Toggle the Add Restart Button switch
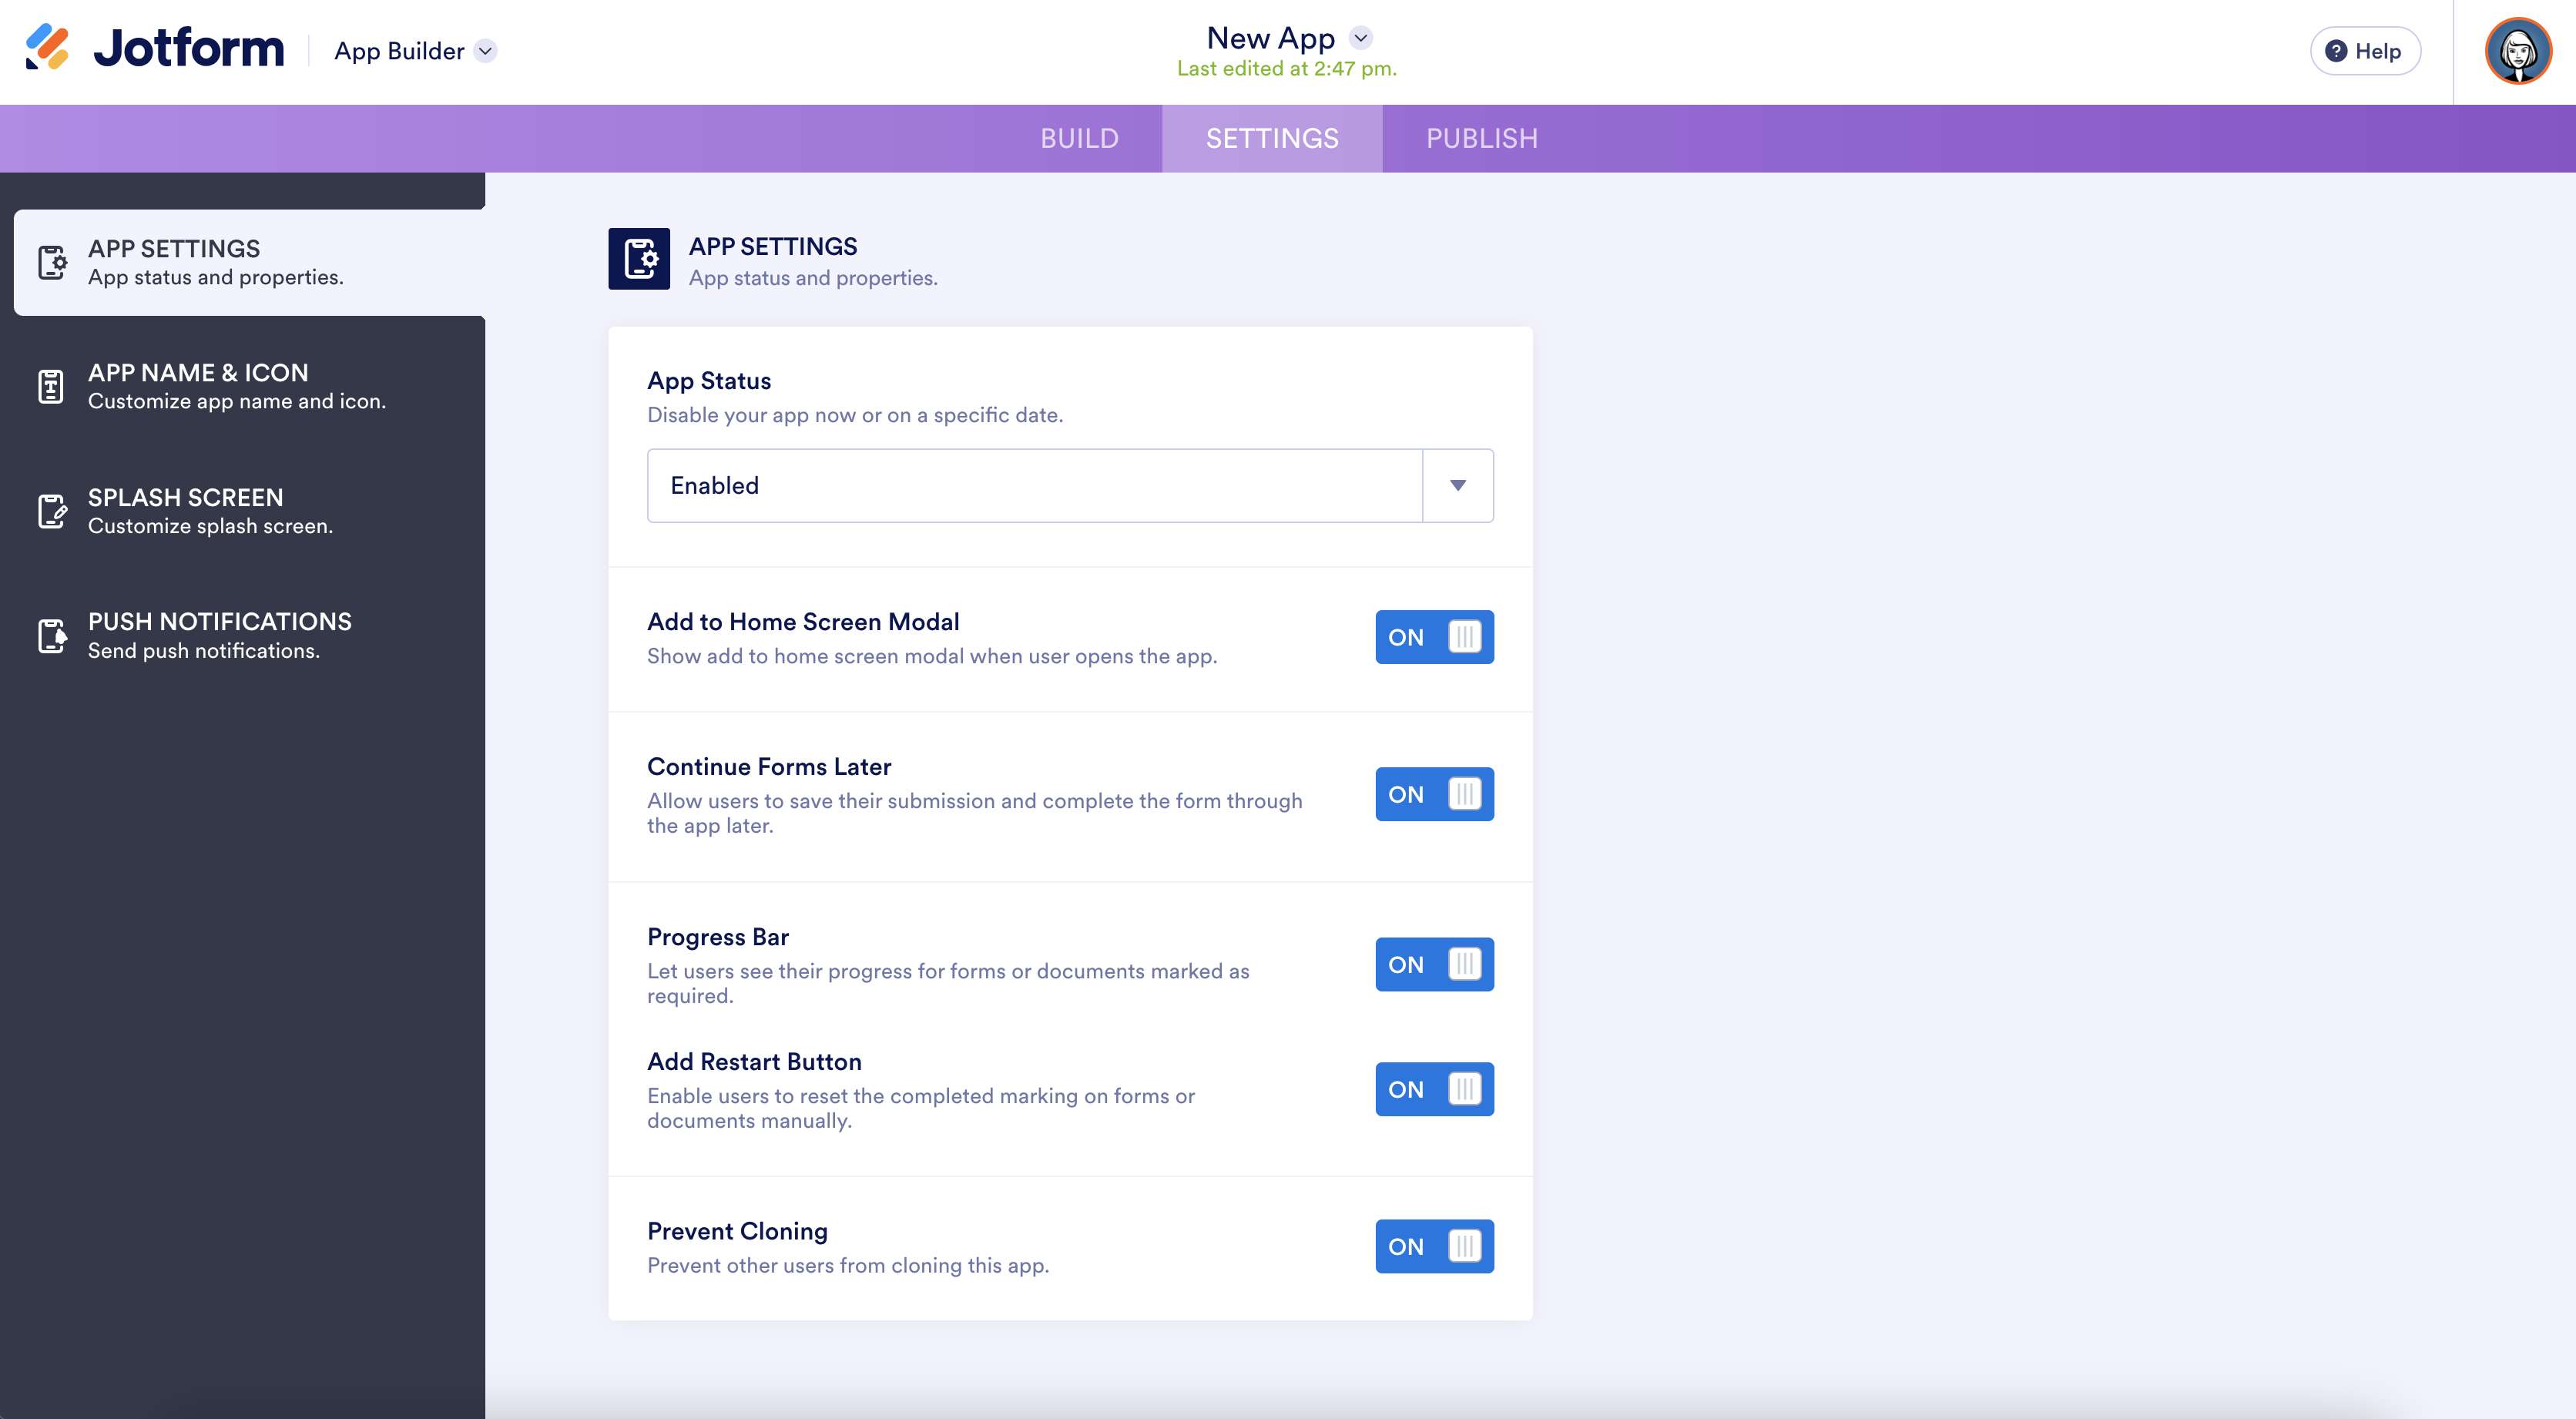The height and width of the screenshot is (1419, 2576). 1434,1089
